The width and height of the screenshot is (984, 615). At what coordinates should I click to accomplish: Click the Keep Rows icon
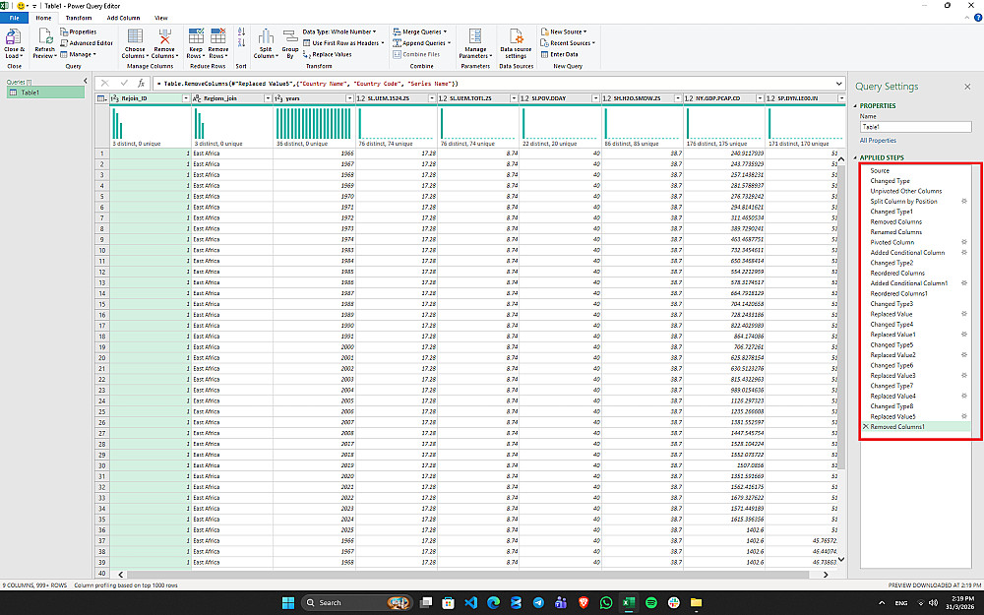coord(196,36)
